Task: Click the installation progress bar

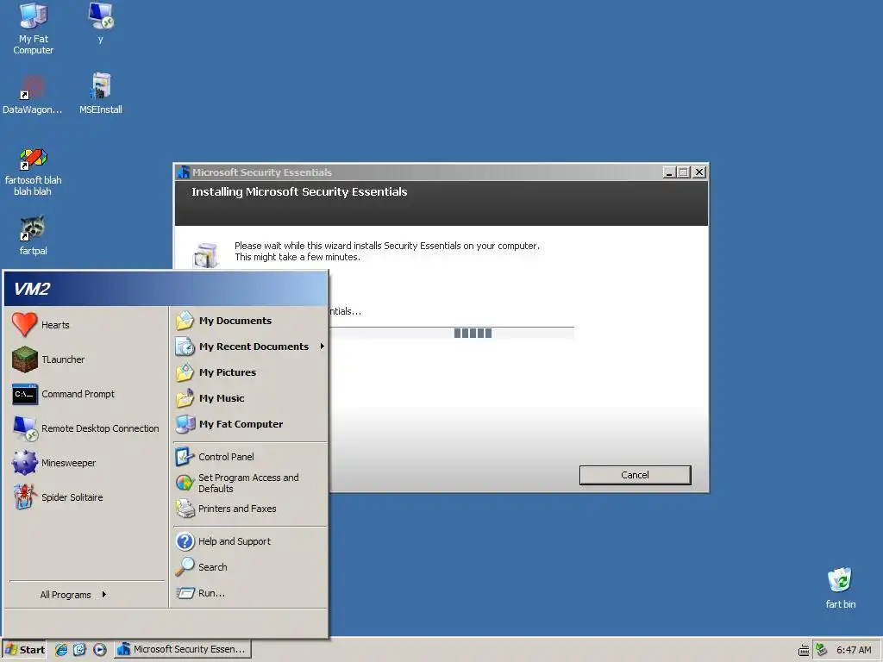Action: coord(451,333)
